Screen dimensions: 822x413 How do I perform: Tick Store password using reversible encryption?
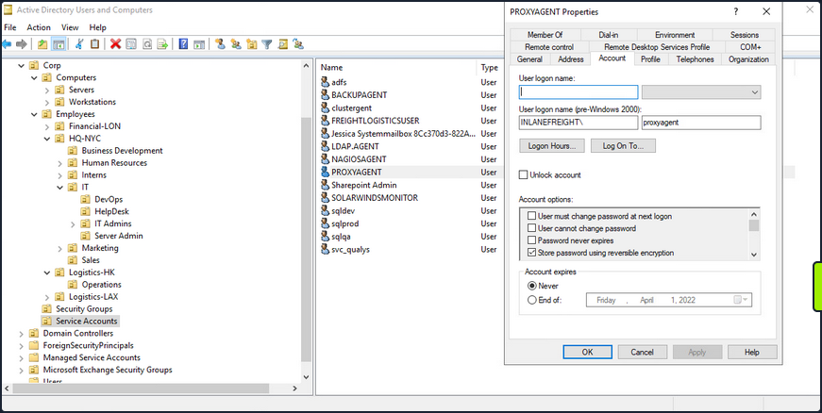click(531, 254)
